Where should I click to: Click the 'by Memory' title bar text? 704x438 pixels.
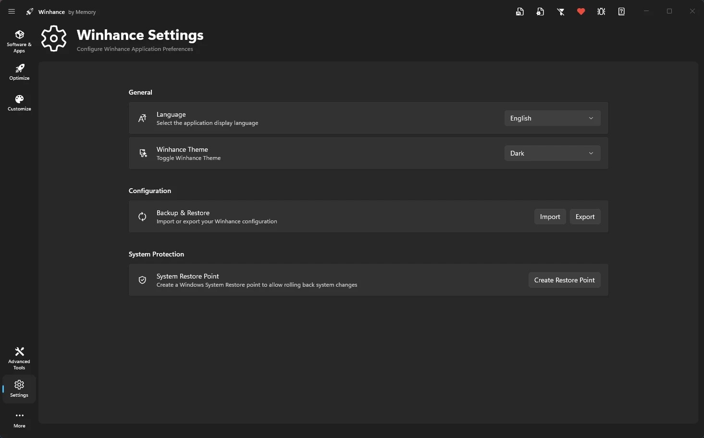pos(82,12)
